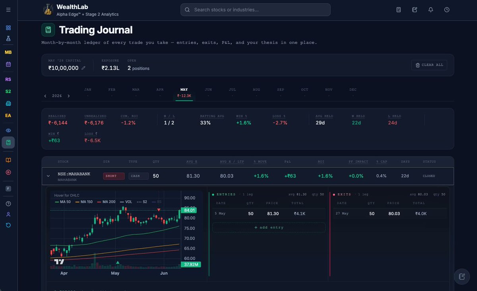Open the calculator icon in top bar

[399, 10]
